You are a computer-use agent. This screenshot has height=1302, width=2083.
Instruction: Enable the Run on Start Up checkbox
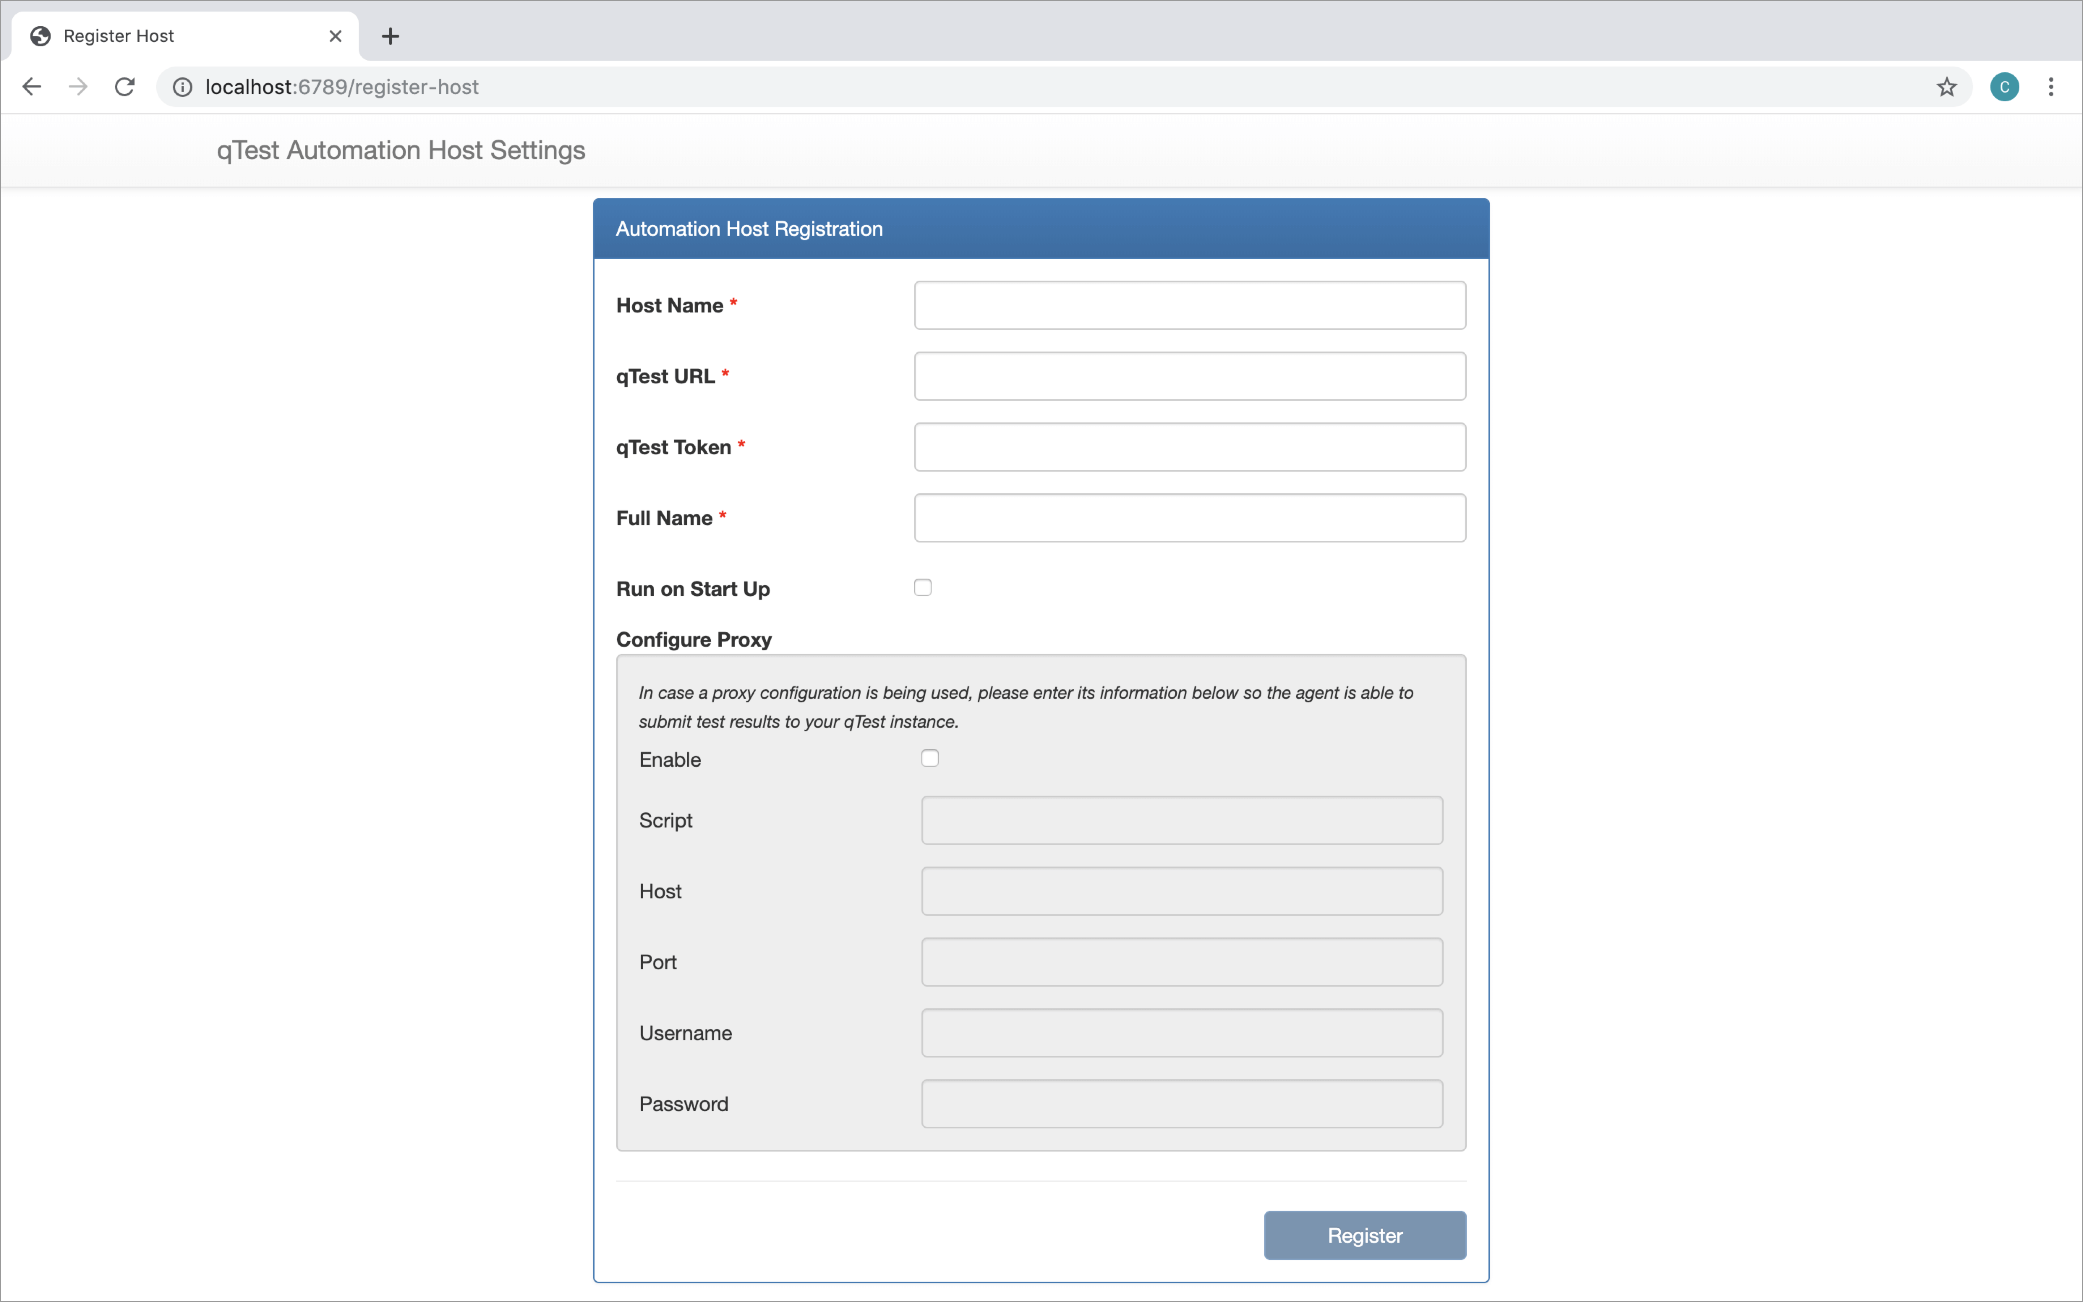point(923,586)
